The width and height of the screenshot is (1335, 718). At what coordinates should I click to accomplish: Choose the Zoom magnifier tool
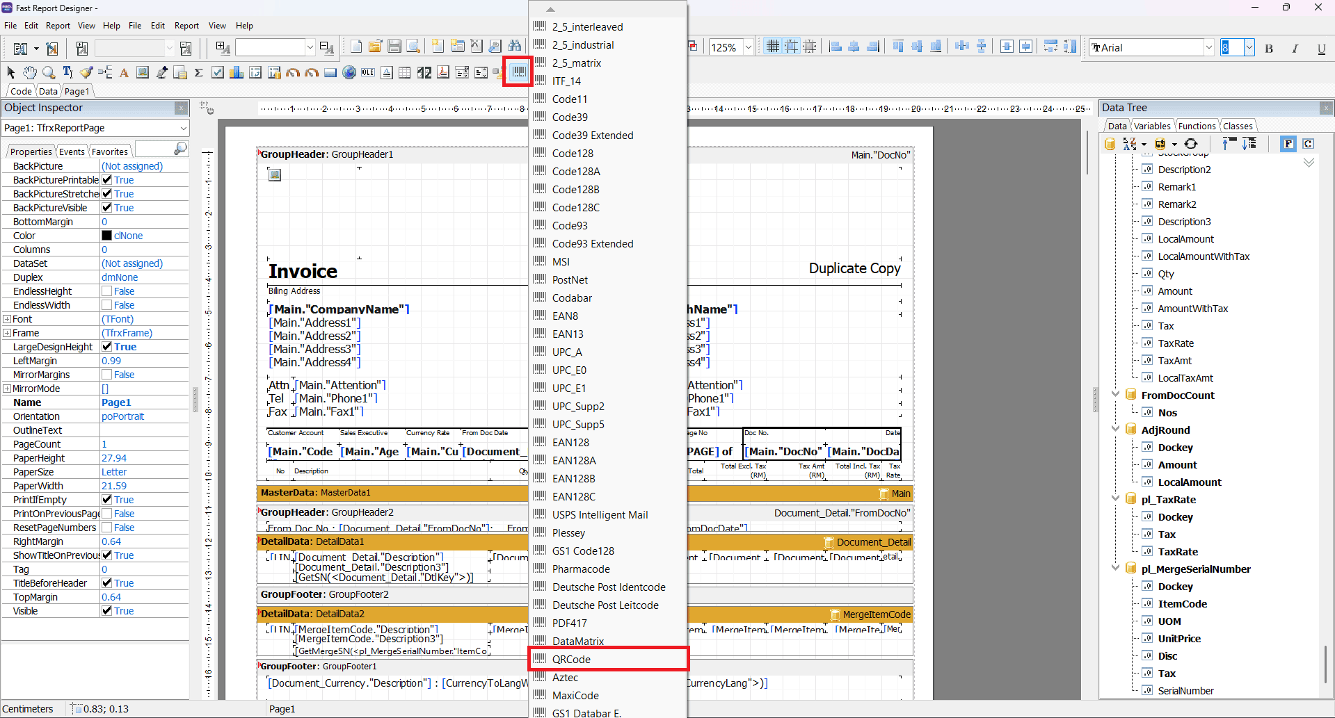pyautogui.click(x=48, y=72)
